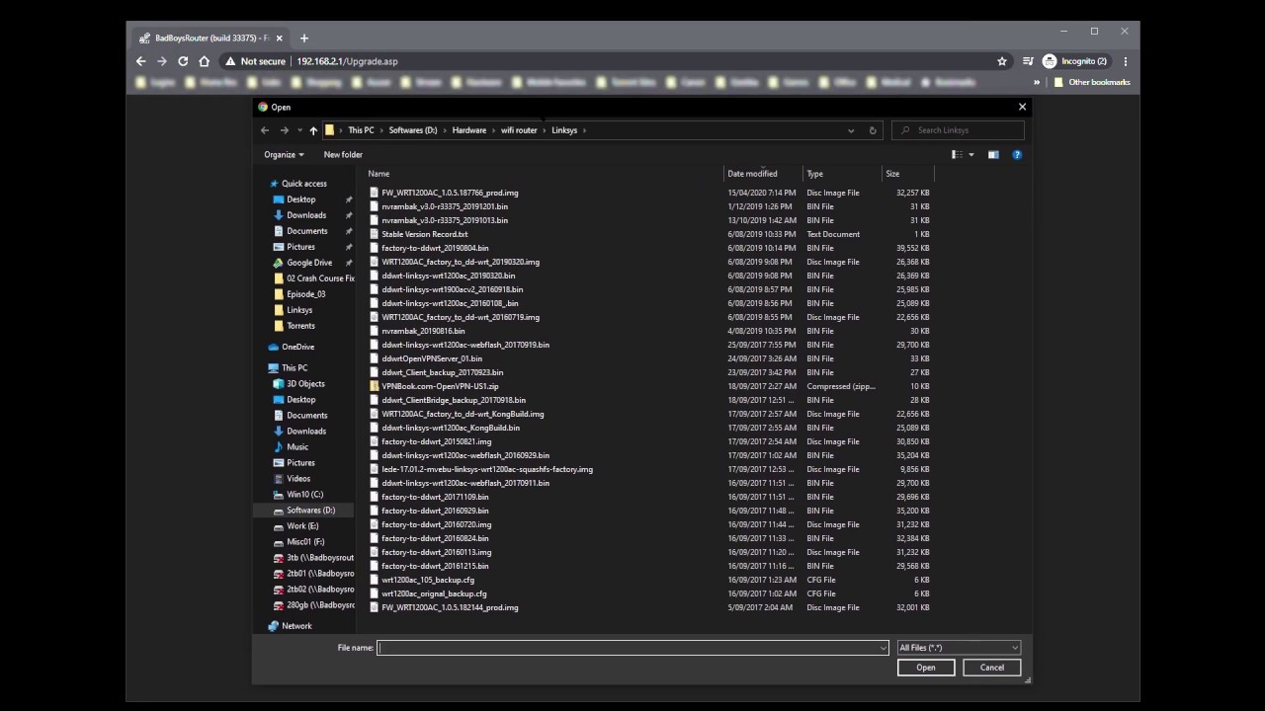Screen dimensions: 1265x711
Task: Click wifi router in address breadcrumb
Action: [x=519, y=130]
